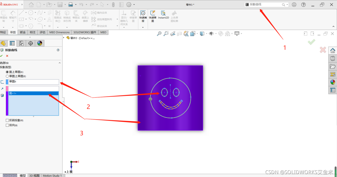Open the DisplayManager color ball tab
The width and height of the screenshot is (337, 177).
(x=40, y=43)
